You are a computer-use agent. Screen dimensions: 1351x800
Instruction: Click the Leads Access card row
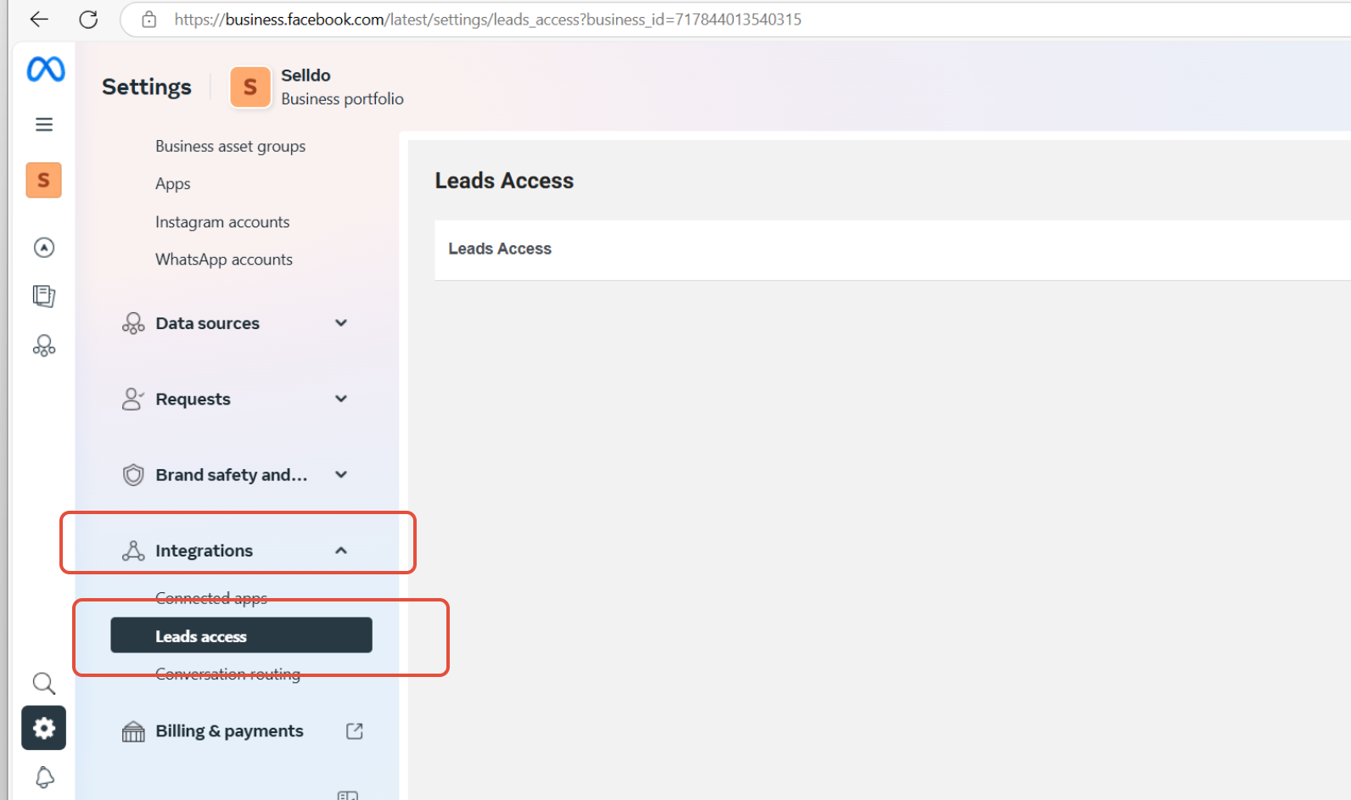(893, 250)
